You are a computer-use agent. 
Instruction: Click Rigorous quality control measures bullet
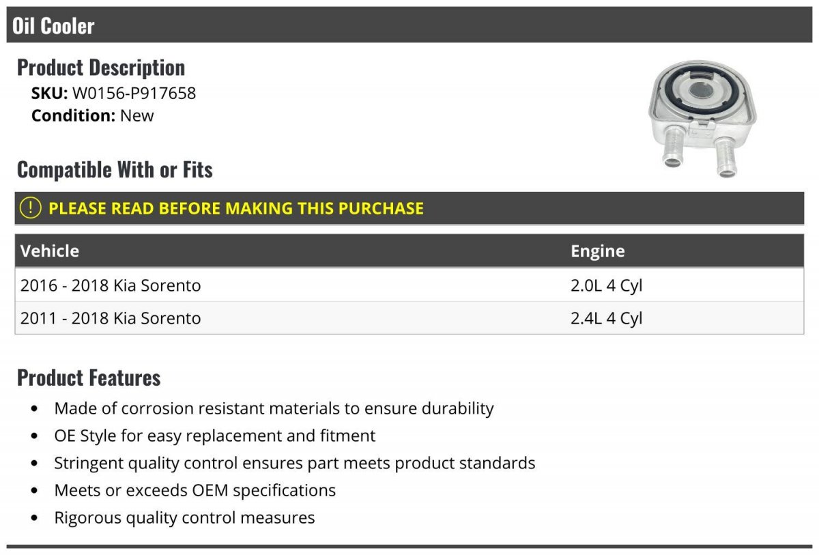(x=184, y=517)
